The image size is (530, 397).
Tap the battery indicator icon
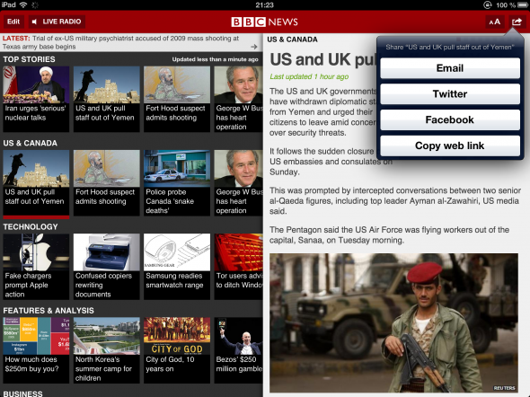point(523,5)
